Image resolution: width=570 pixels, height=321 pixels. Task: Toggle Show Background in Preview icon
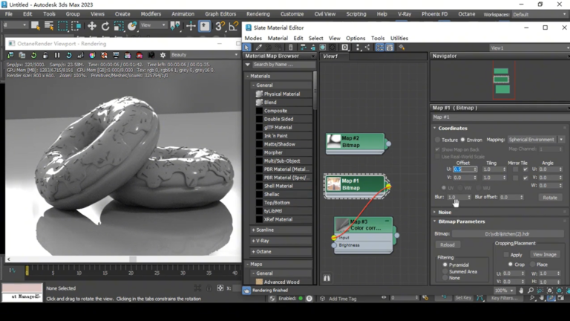tap(332, 48)
